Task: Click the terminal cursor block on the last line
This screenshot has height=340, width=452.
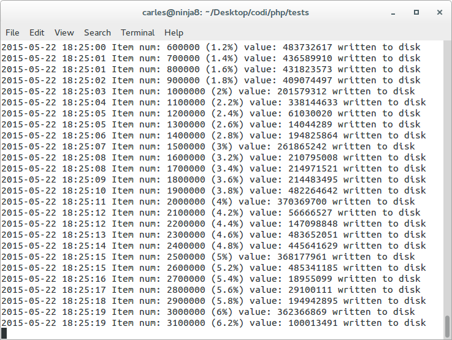Action: click(x=4, y=334)
